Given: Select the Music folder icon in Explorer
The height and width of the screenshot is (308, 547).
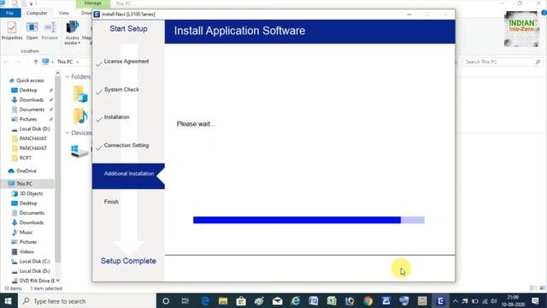Looking at the screenshot, I should [80, 116].
